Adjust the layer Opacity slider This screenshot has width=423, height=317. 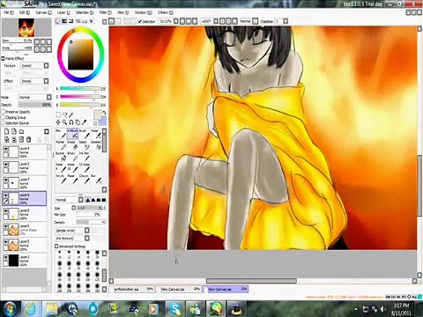click(x=34, y=105)
